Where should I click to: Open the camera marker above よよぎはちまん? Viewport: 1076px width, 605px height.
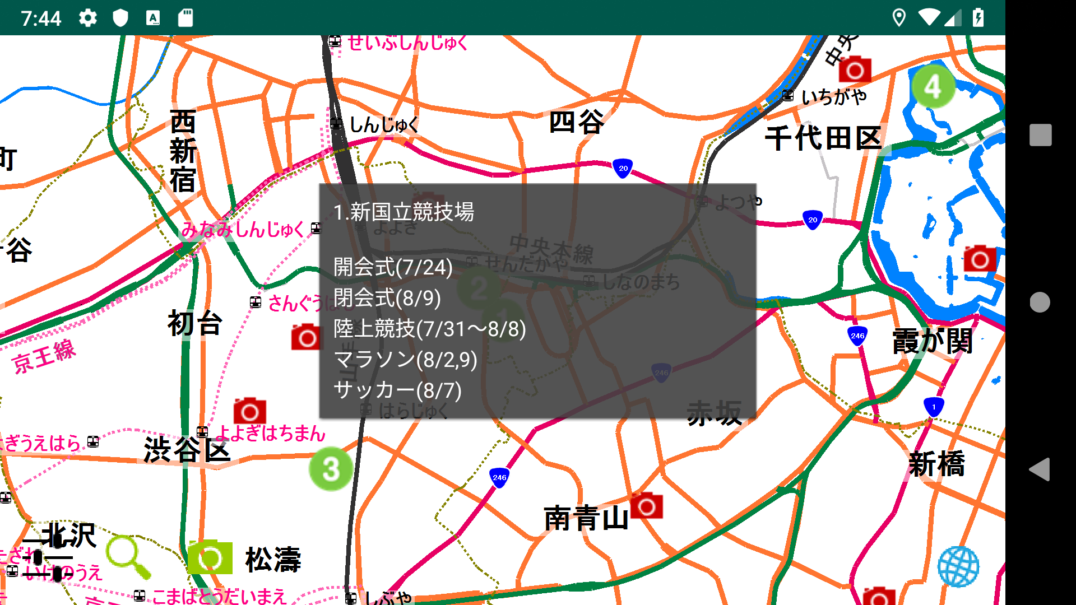coord(249,411)
